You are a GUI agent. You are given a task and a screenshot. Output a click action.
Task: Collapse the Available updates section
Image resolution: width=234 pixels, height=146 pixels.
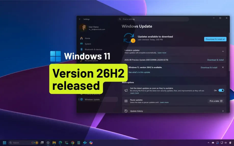tap(223, 51)
